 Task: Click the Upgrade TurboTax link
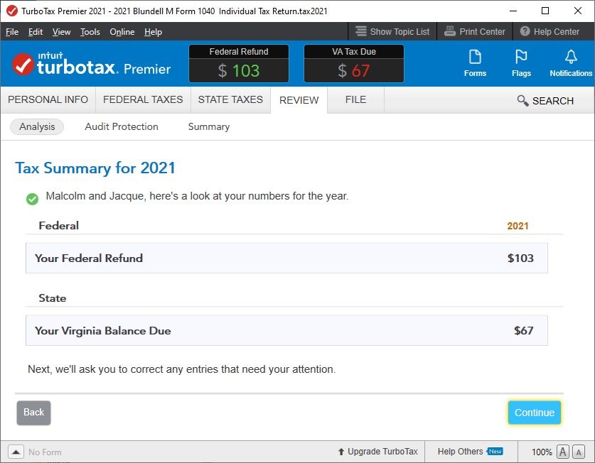(382, 452)
